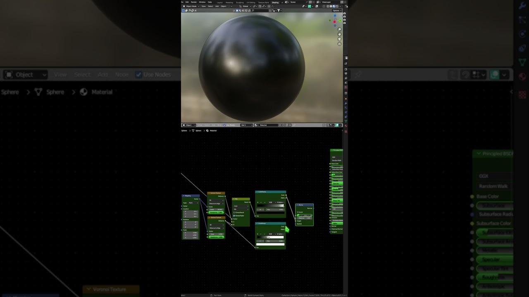Open the Texture properties tab icon
529x297 pixels.
click(346, 131)
